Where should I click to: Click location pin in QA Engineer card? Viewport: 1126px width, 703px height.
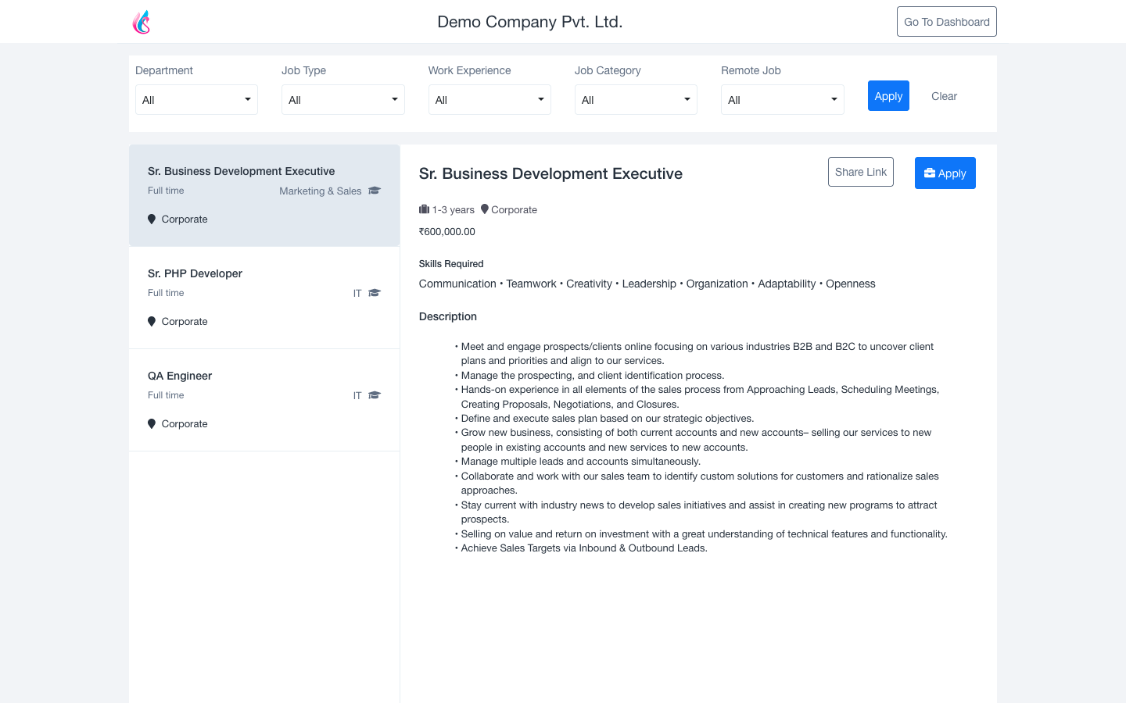click(152, 424)
